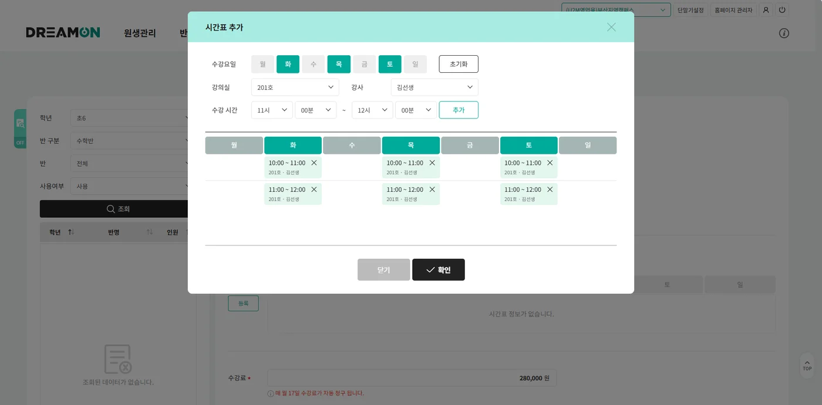822x405 pixels.
Task: Remove Saturday 10:00 ~ 11:00 time slot
Action: 550,163
